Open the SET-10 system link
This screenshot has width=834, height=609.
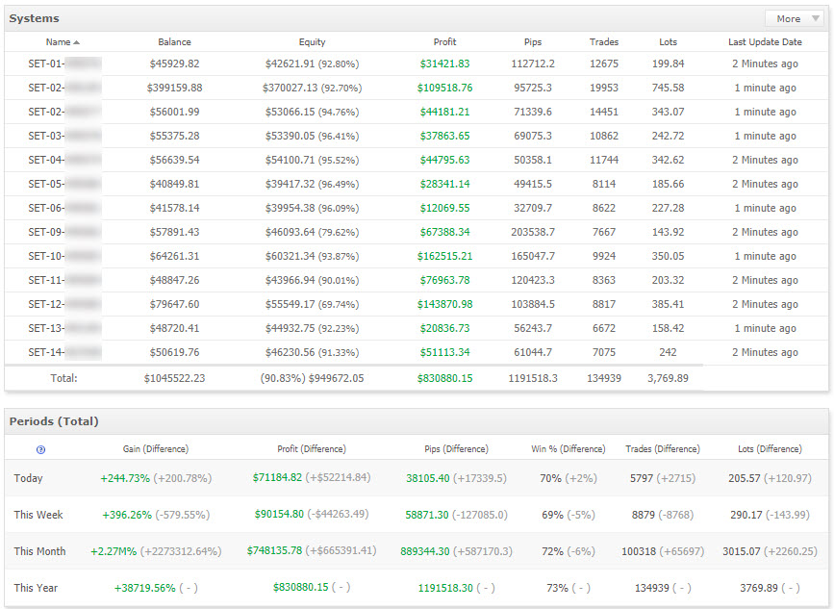64,256
